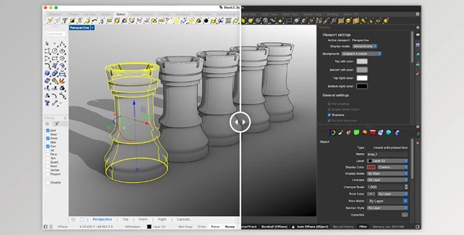Uncheck the End object snap
Screen dimensions: 464x235
(x=48, y=130)
